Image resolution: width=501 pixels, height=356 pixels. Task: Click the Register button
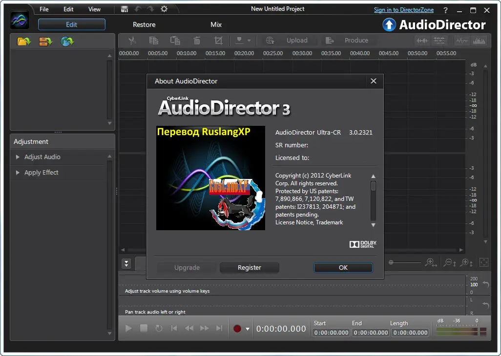tap(249, 268)
